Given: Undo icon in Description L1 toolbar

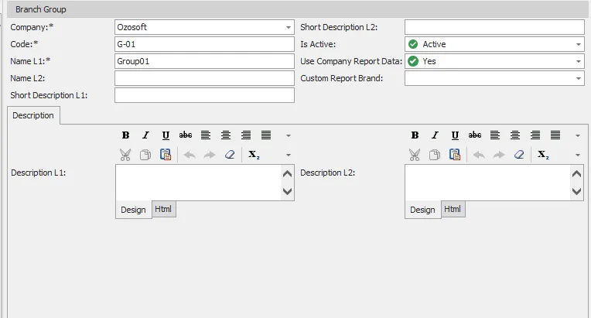Looking at the screenshot, I should 190,155.
